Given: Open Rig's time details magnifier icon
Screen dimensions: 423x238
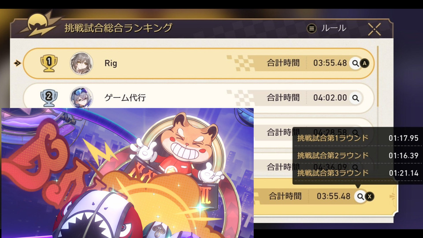Looking at the screenshot, I should pyautogui.click(x=356, y=63).
